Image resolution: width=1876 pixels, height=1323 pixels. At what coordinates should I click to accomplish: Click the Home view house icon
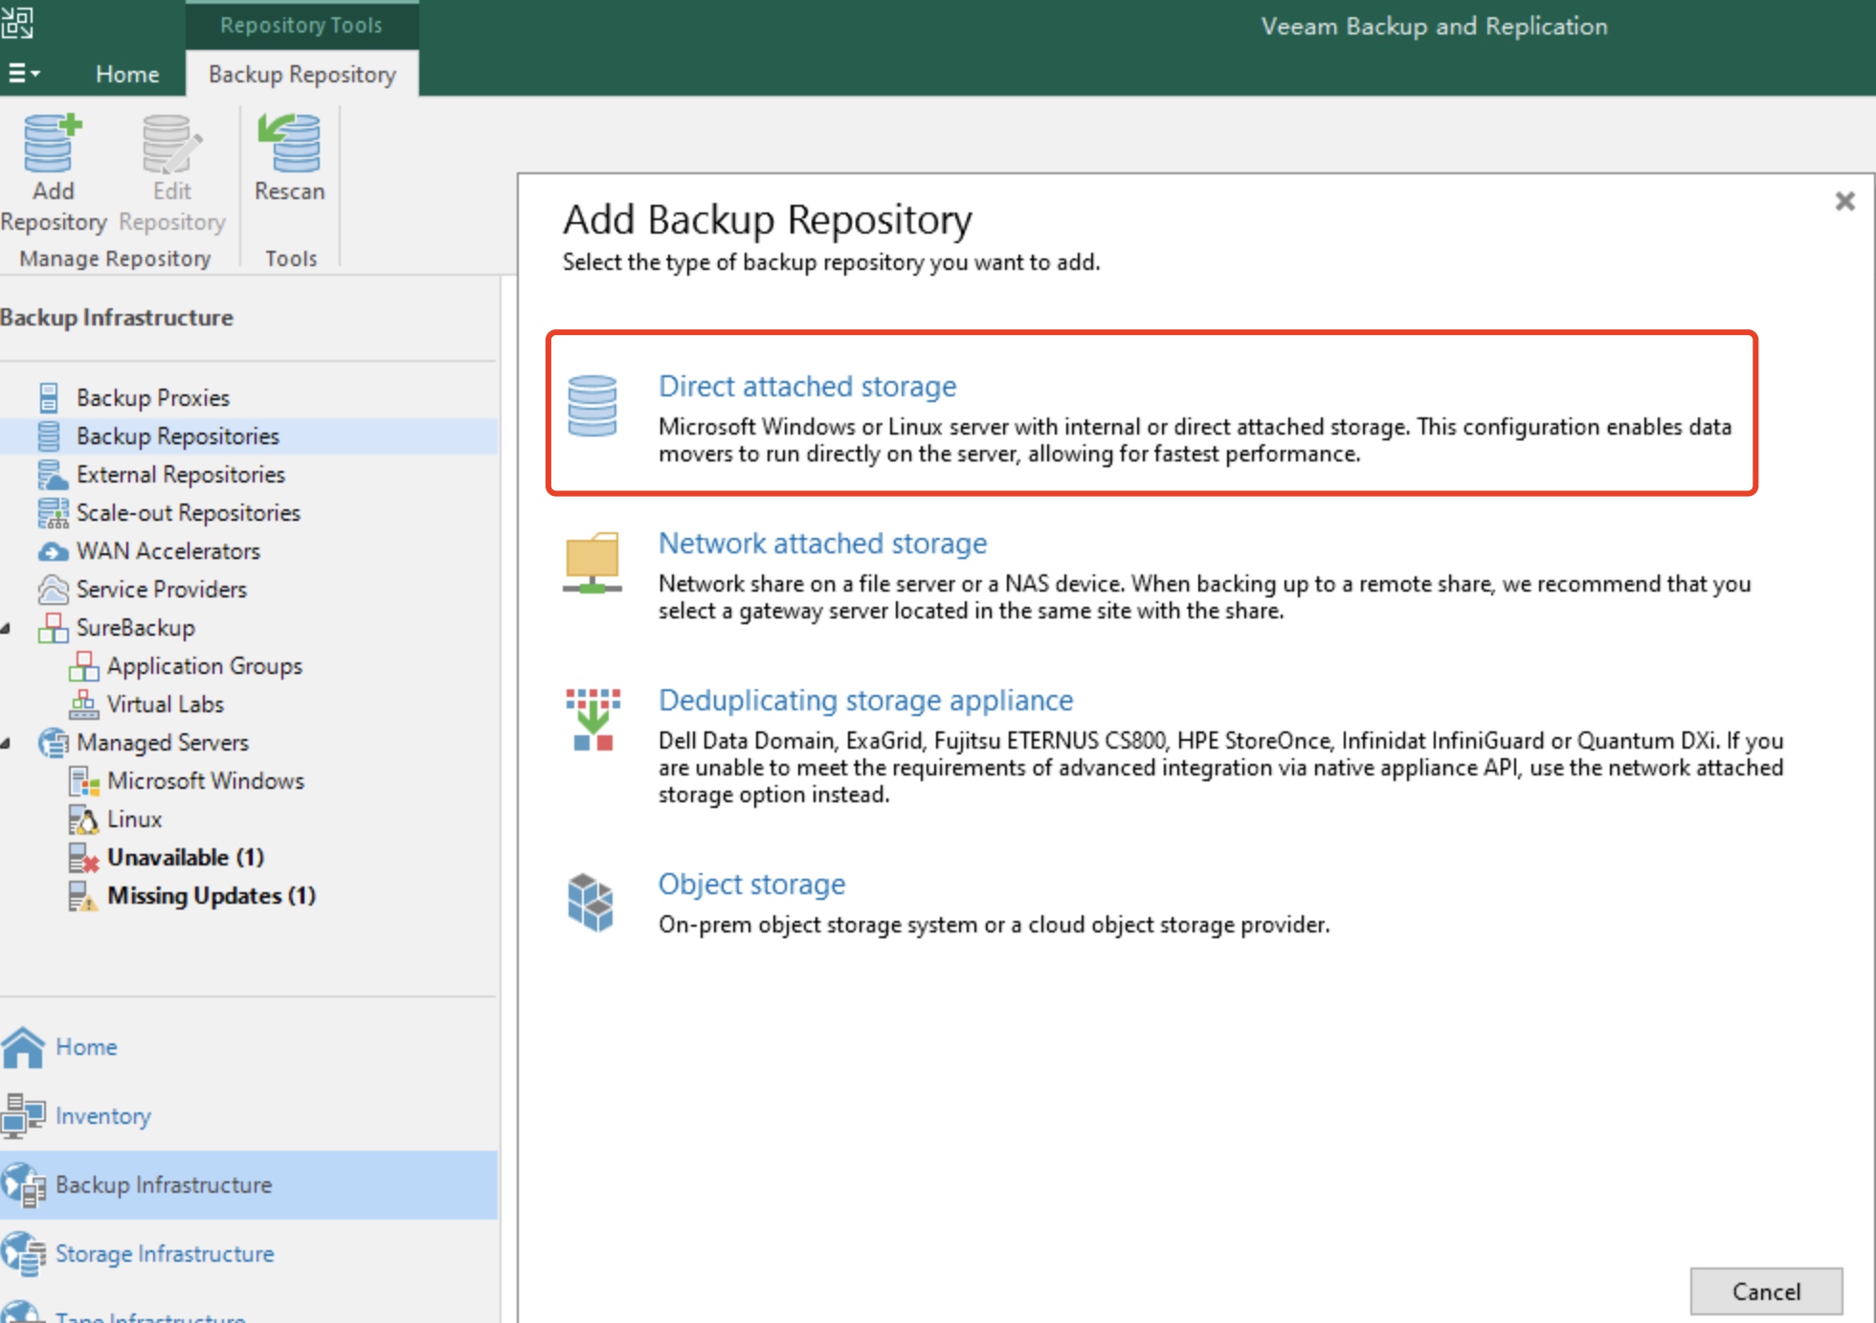coord(23,1046)
